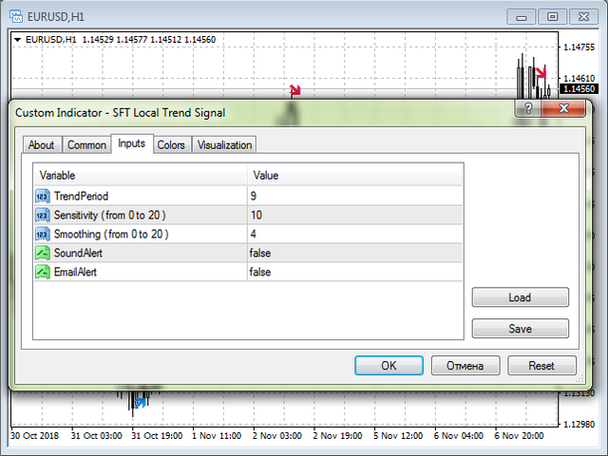
Task: Select the TrendPeriod variable name
Action: click(81, 197)
